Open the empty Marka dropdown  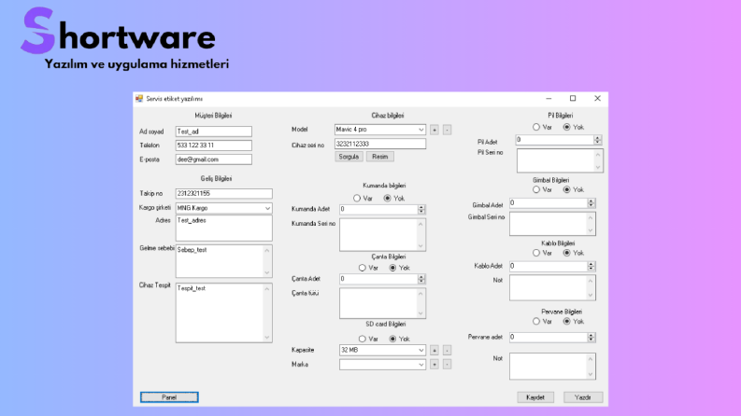tap(382, 364)
